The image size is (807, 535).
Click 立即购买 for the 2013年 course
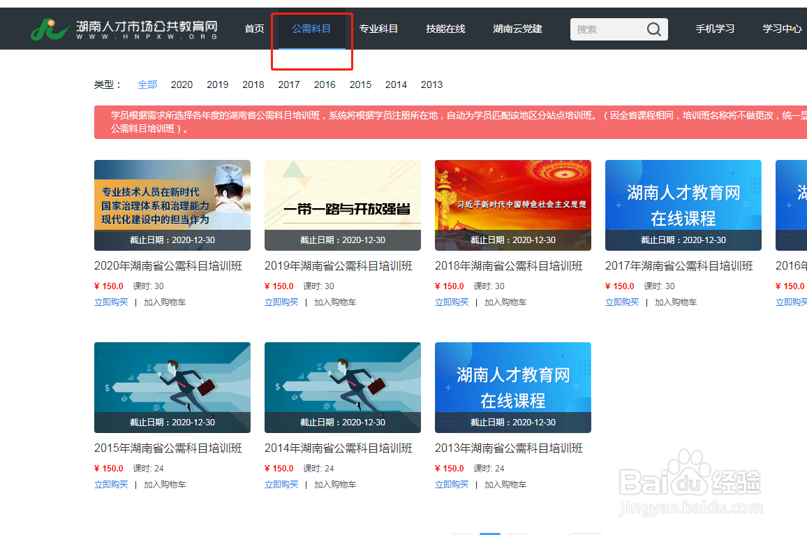point(452,485)
